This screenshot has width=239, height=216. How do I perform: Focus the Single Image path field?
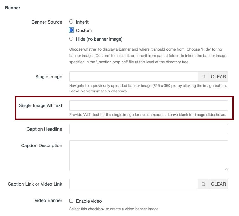(134, 77)
